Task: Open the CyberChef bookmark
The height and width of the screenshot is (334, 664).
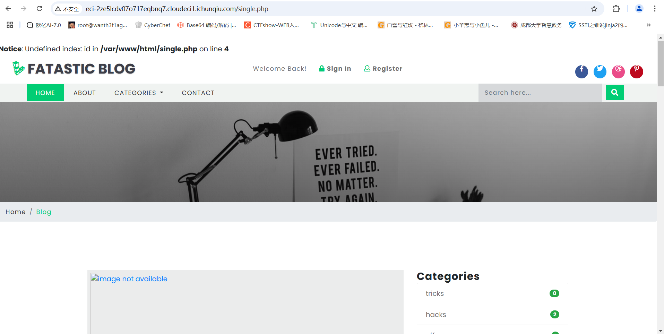Action: 153,25
